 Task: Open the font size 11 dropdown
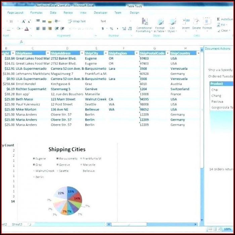pos(18,21)
